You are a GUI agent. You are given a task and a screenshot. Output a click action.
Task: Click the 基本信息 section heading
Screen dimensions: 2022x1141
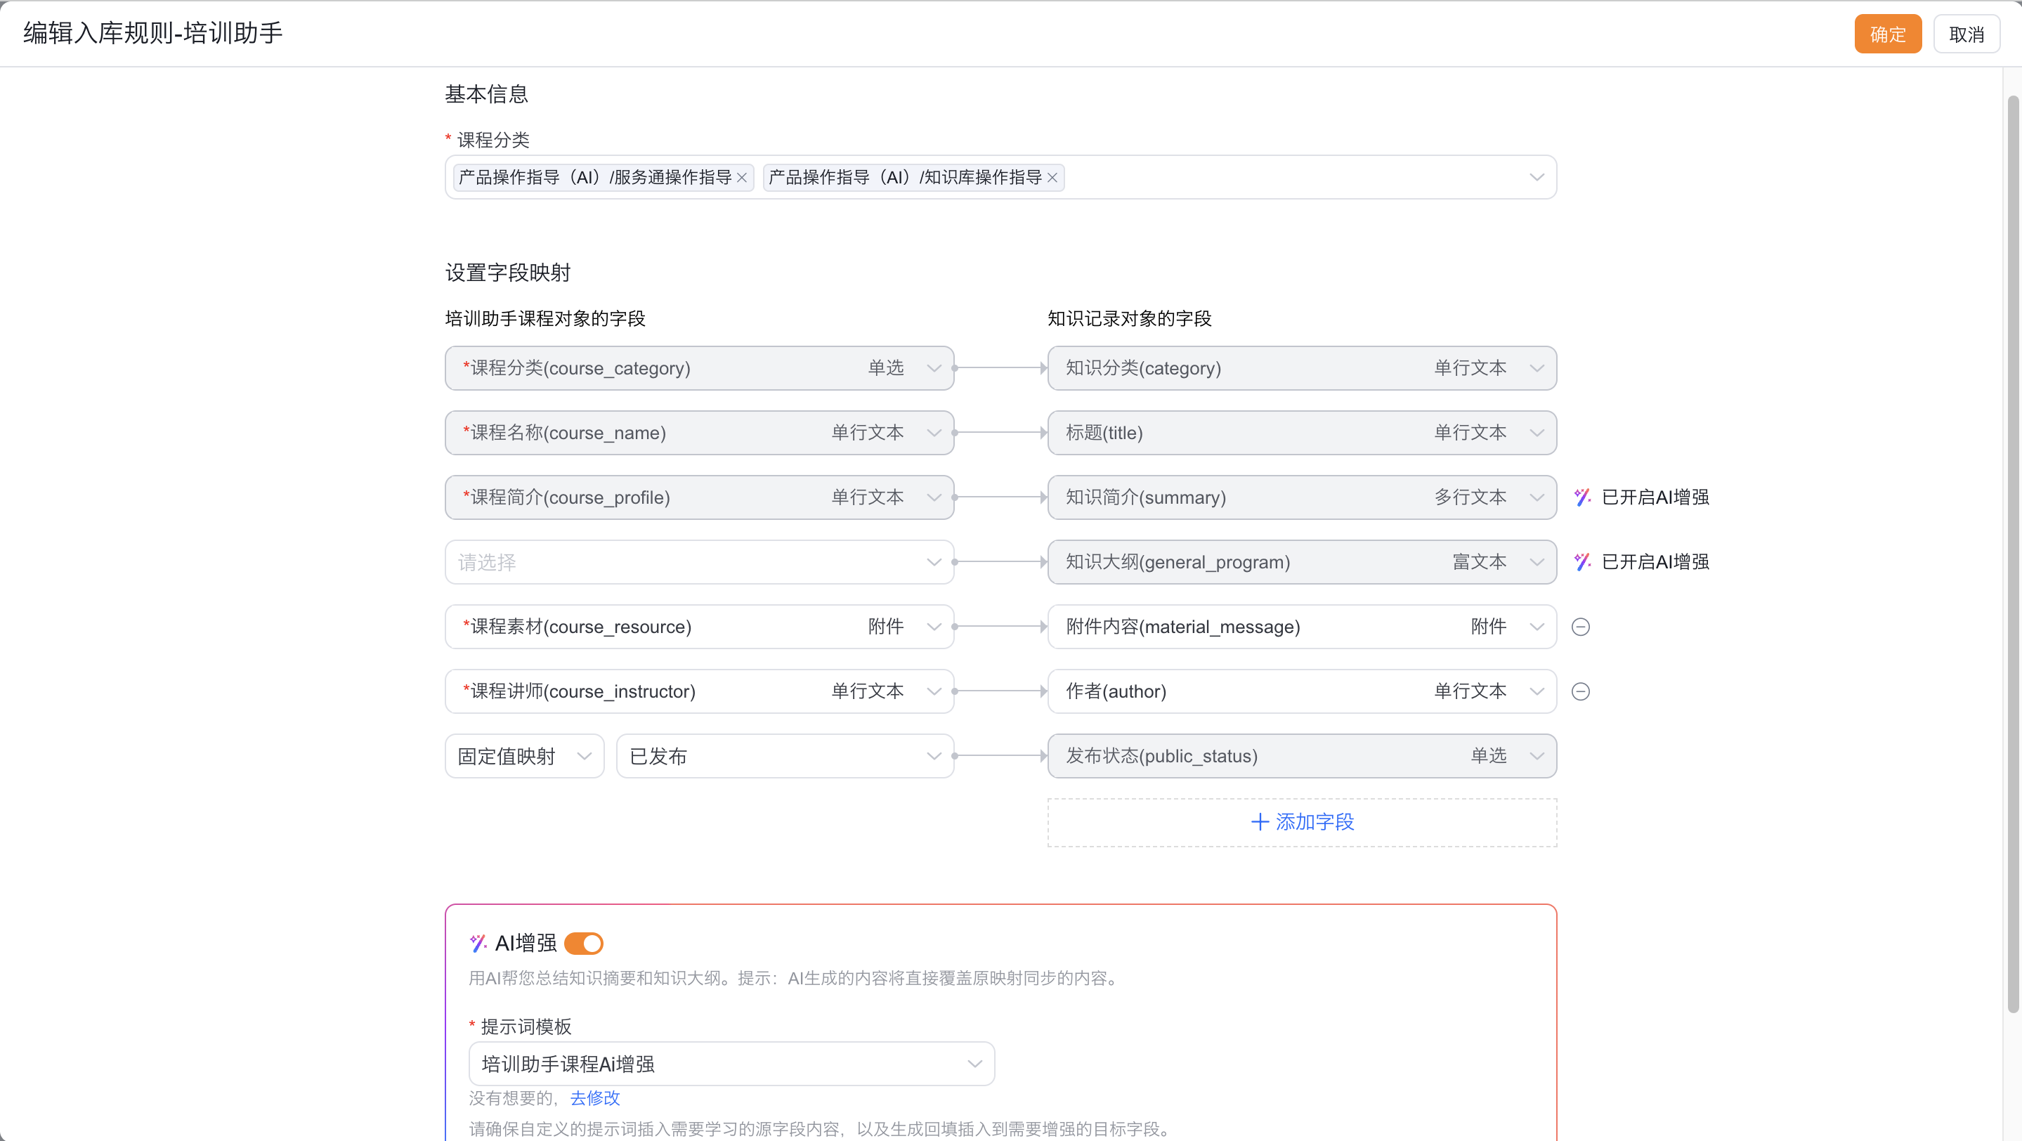point(487,94)
